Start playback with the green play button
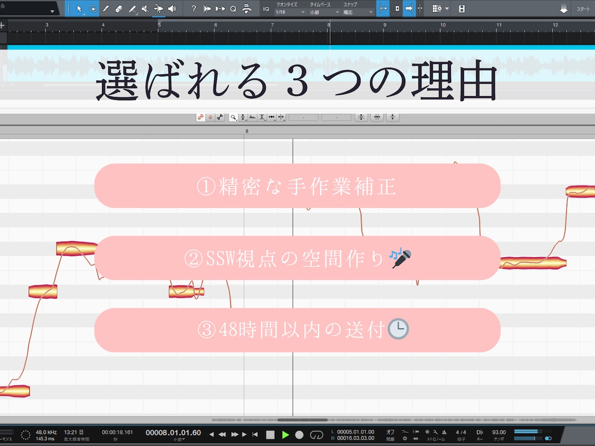This screenshot has height=446, width=595. [x=285, y=434]
